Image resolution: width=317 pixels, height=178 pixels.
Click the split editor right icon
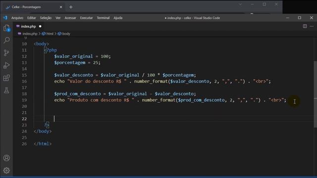click(x=305, y=26)
